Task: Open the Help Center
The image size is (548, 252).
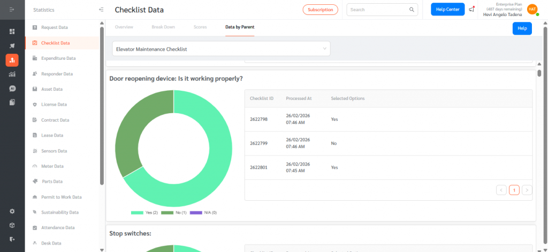Action: coord(447,10)
